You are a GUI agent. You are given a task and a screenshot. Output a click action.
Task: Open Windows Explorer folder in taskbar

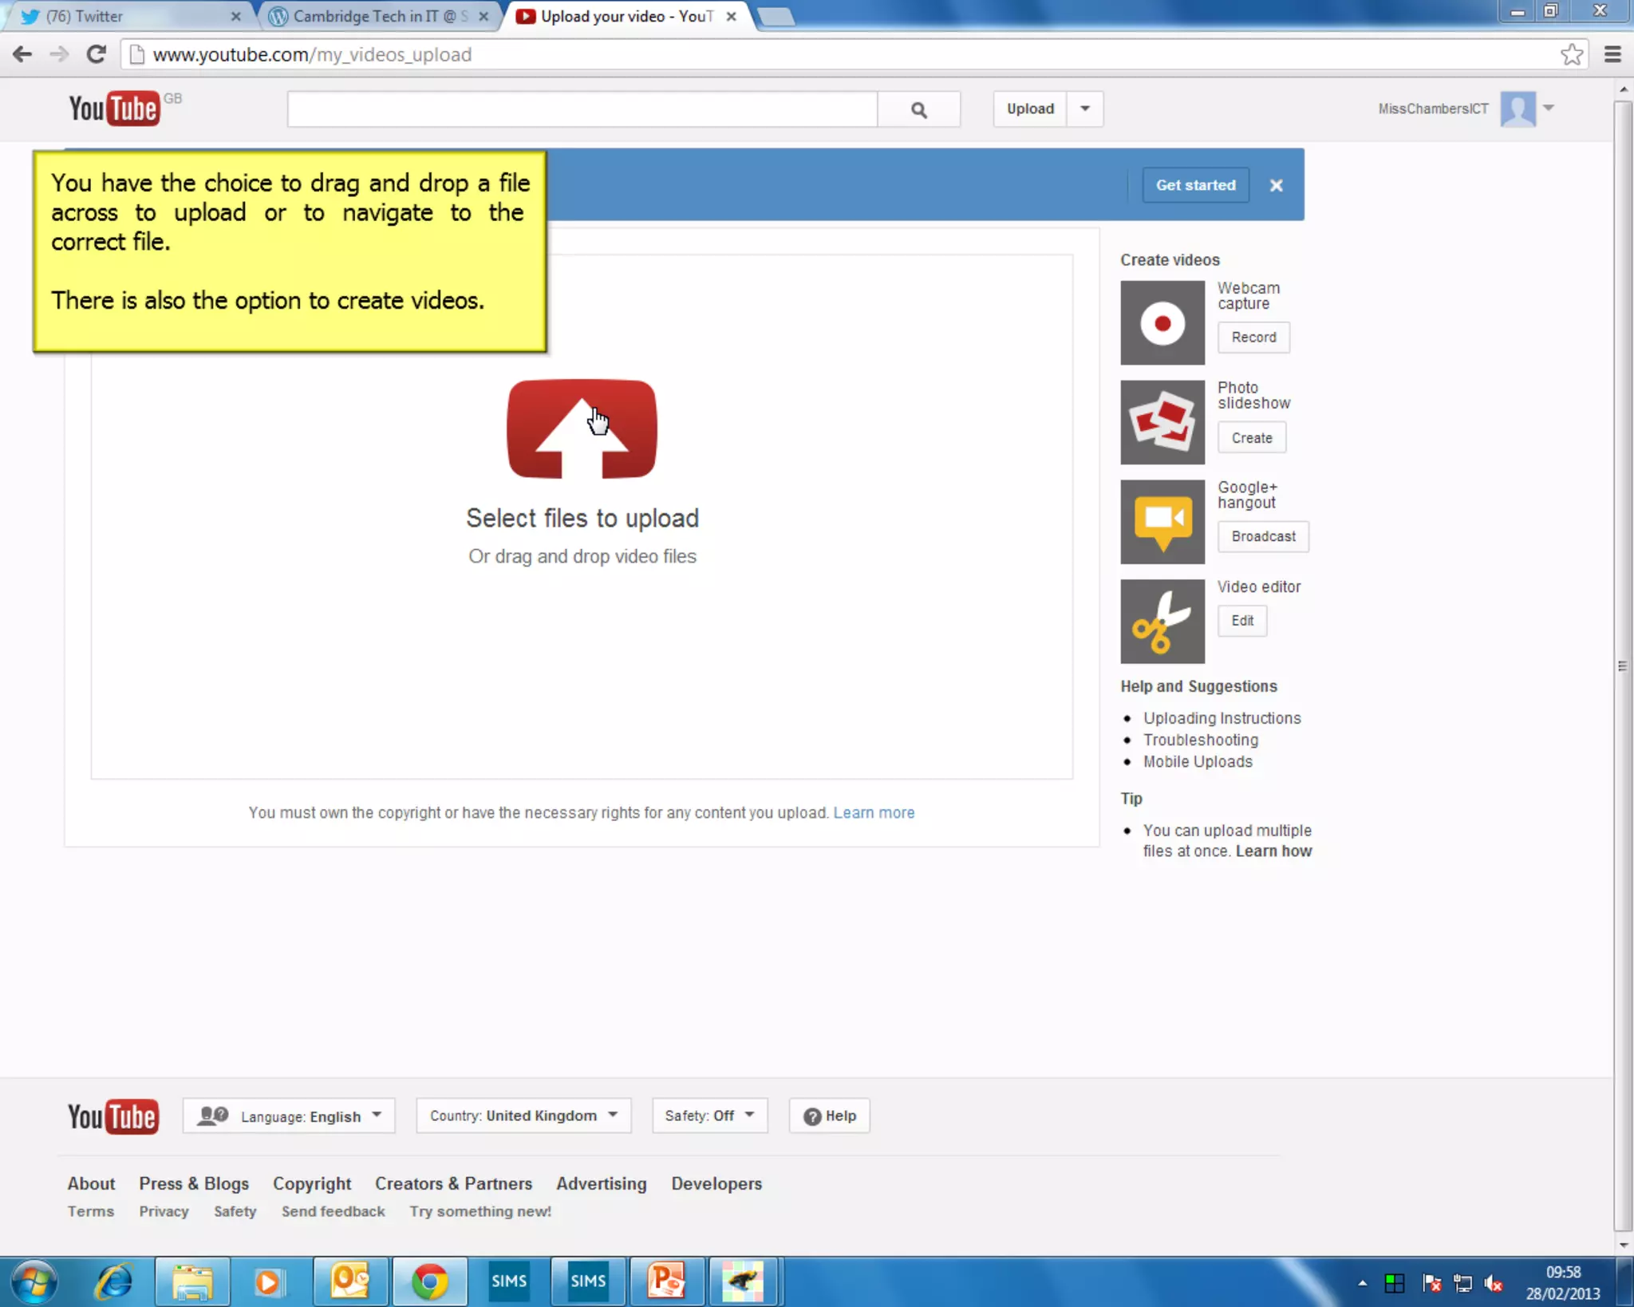[x=192, y=1281]
